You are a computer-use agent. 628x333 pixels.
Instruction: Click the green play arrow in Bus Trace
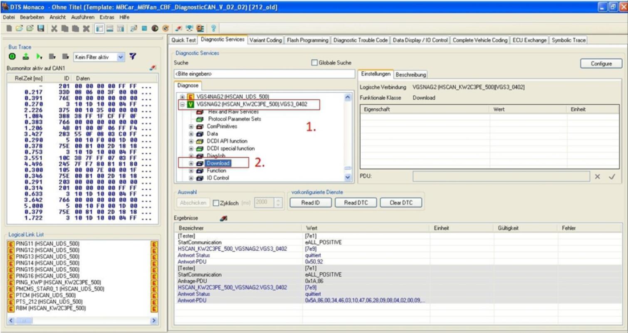[x=40, y=56]
